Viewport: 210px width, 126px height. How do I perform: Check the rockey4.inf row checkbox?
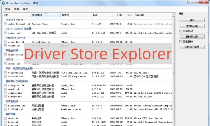5,97
